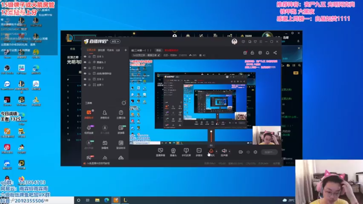Click the unlock padlock icon in header
The height and width of the screenshot is (204, 363).
(252, 53)
